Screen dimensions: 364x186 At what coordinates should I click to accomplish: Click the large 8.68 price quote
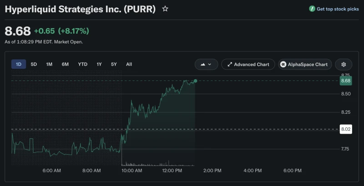pos(18,31)
